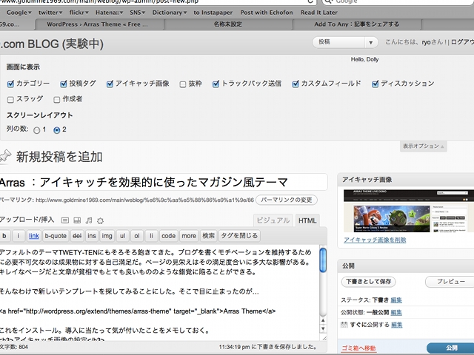This screenshot has height=355, width=474.
Task: Click the add media gear icon
Action: 100,220
